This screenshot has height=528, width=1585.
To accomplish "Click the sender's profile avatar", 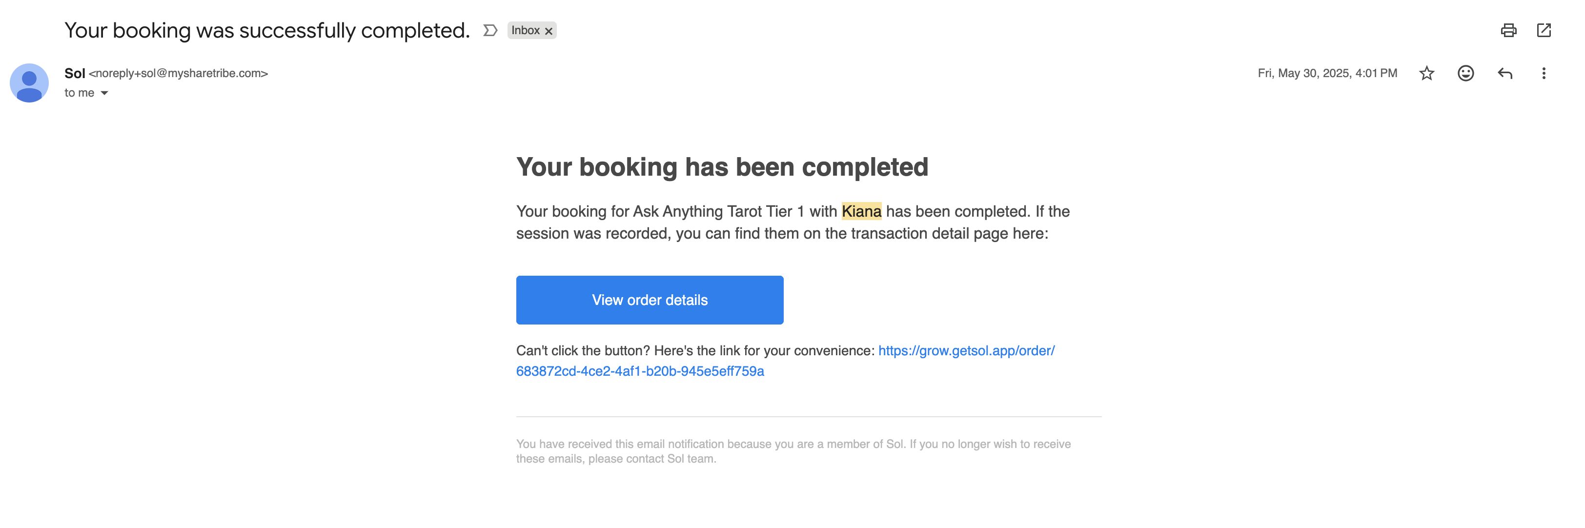I will click(29, 82).
